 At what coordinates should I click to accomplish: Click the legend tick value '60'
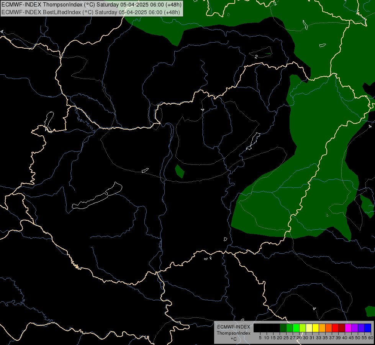pos(371,338)
